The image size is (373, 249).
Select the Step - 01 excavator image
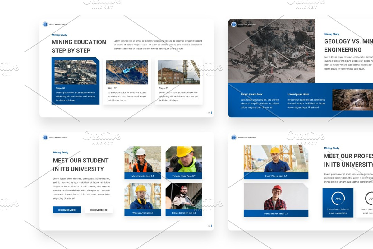pos(76,72)
